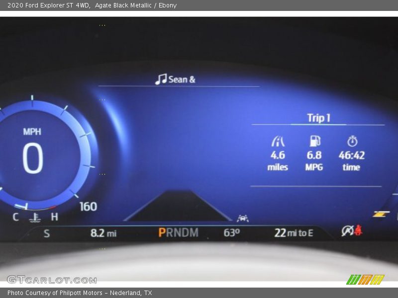Screen dimensions: 398x298
Task: Select the 8.2 mi odometer reading
Action: 103,233
